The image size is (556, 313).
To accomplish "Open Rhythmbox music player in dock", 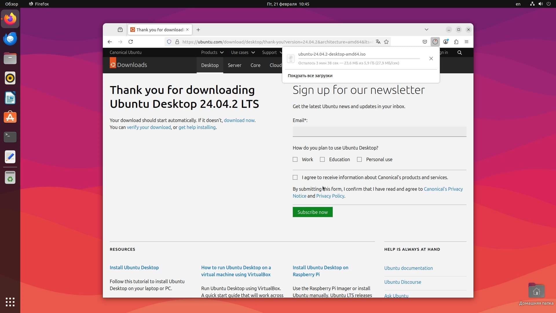I will 10,78.
